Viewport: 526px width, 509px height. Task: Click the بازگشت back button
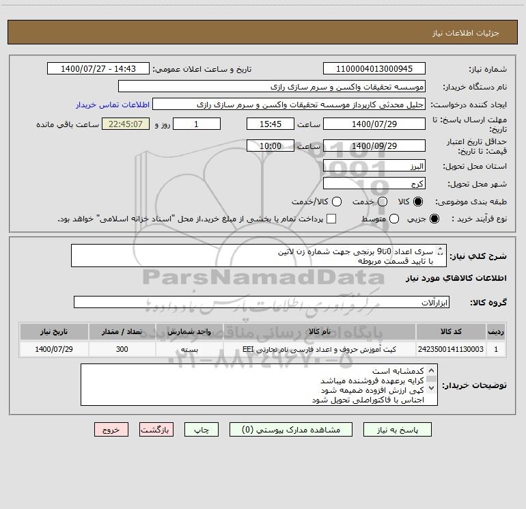156,430
